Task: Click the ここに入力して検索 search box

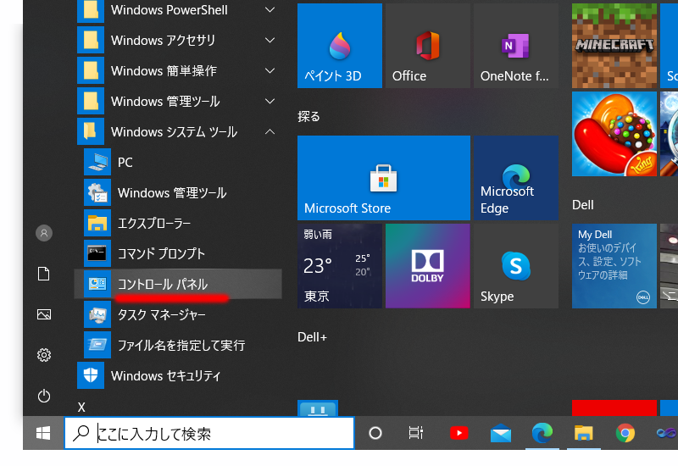Action: pyautogui.click(x=209, y=433)
